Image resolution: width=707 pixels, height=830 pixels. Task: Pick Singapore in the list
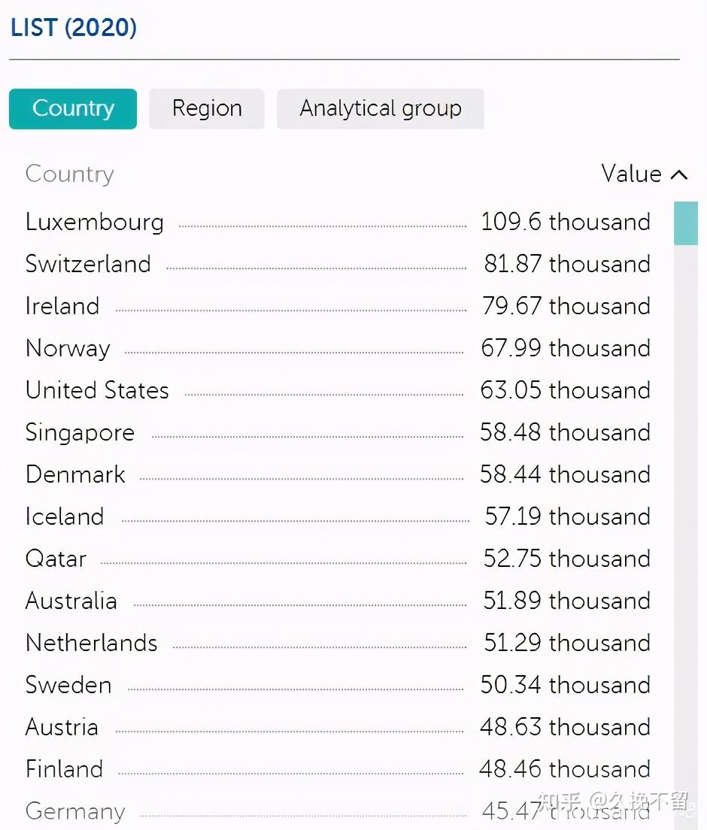pos(80,433)
